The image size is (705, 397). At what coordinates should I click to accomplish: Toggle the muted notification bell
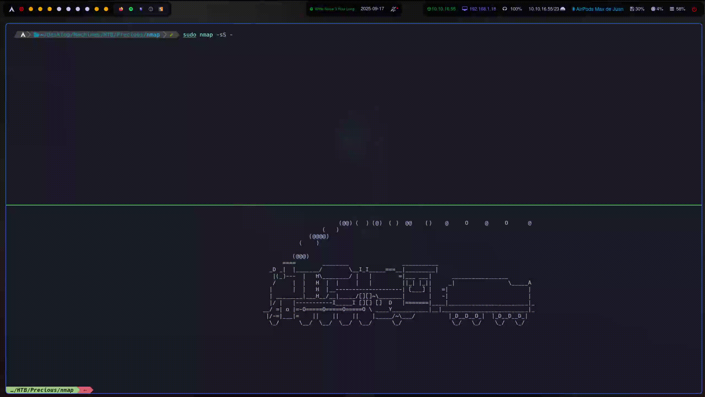coord(393,9)
